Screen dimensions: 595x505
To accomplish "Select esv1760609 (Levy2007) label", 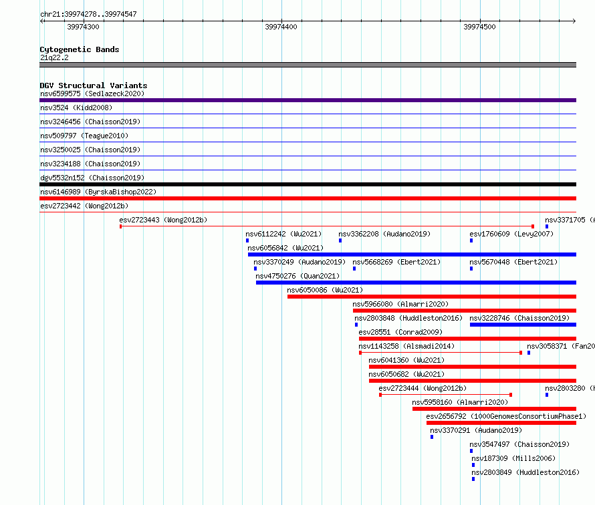I will [x=511, y=234].
